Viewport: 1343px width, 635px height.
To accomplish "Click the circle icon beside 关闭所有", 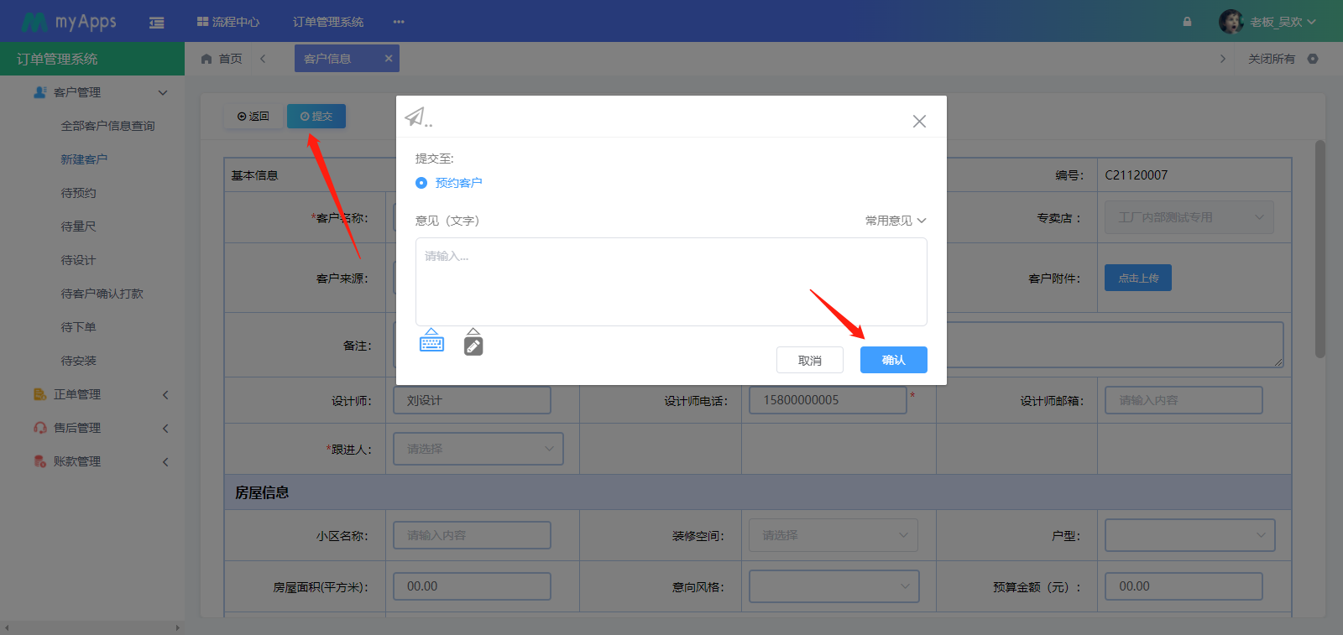I will click(x=1313, y=59).
